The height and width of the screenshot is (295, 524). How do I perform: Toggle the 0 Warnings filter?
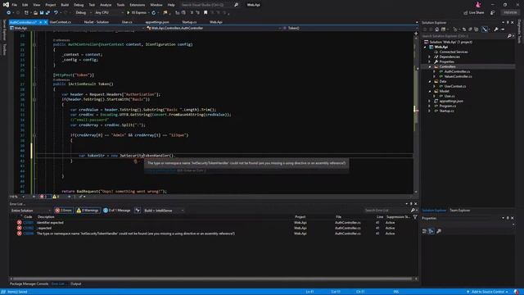point(88,211)
